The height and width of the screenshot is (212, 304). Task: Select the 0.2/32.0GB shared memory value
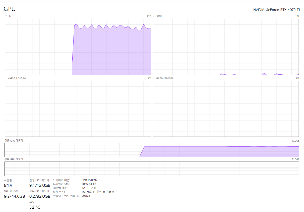click(x=40, y=196)
